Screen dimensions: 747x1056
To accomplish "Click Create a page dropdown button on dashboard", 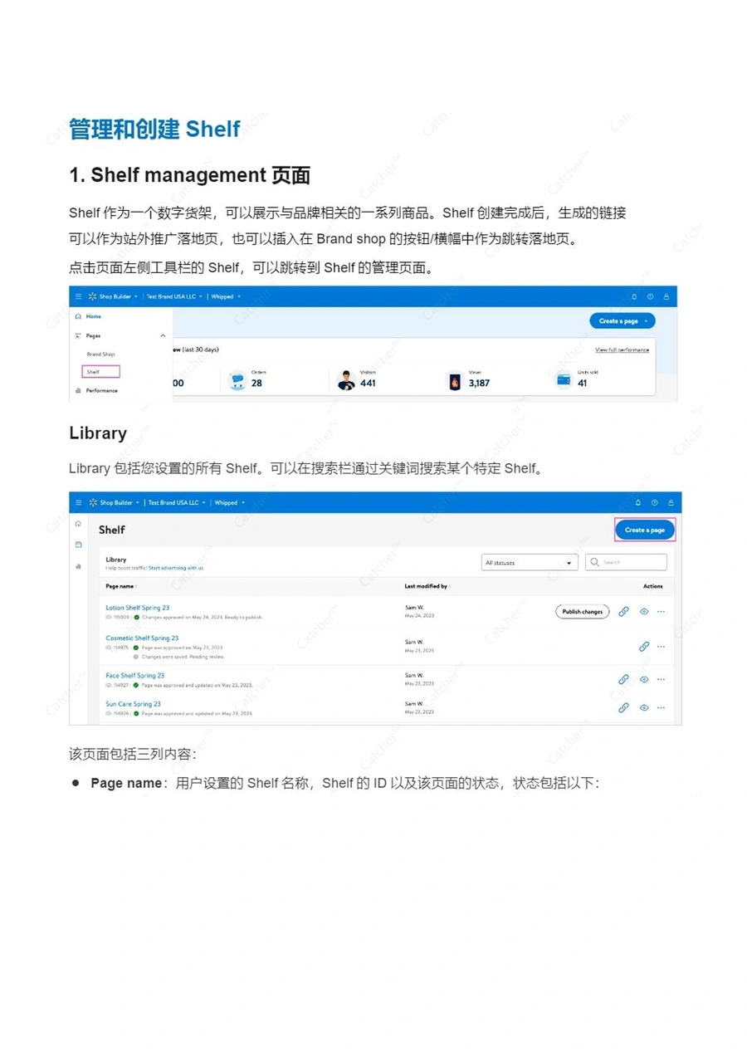I will (x=622, y=320).
